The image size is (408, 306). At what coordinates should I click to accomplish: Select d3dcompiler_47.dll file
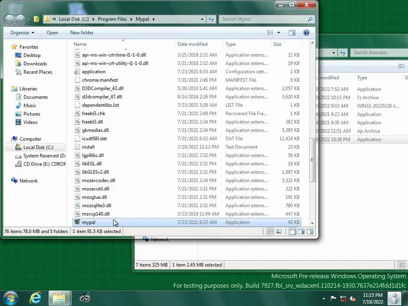click(102, 96)
